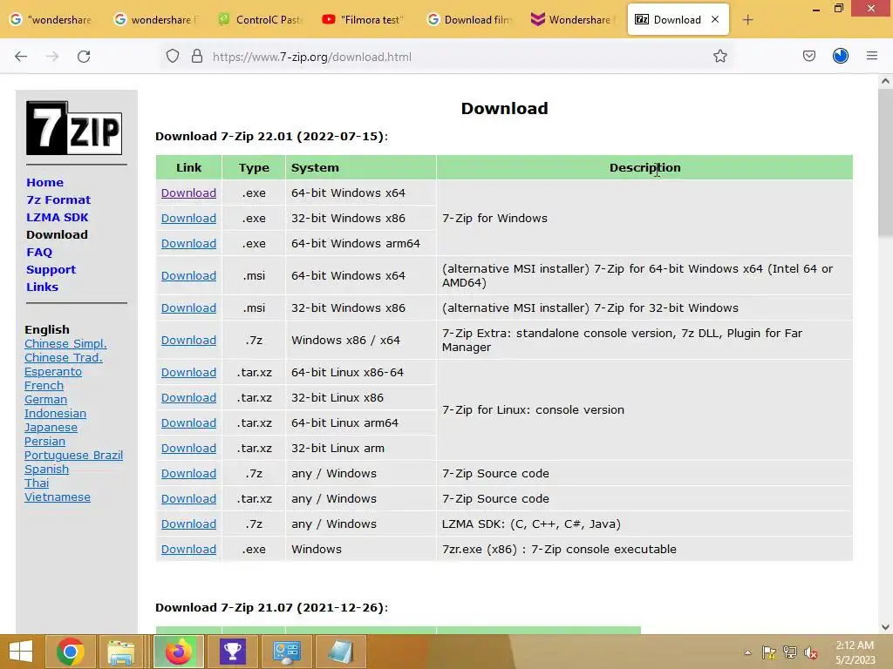893x669 pixels.
Task: Open the Firefox hamburger menu
Action: (872, 56)
